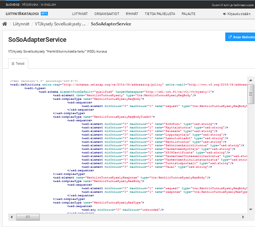The image size is (255, 227).
Task: Click the xml version declaration line
Action: coord(44,81)
